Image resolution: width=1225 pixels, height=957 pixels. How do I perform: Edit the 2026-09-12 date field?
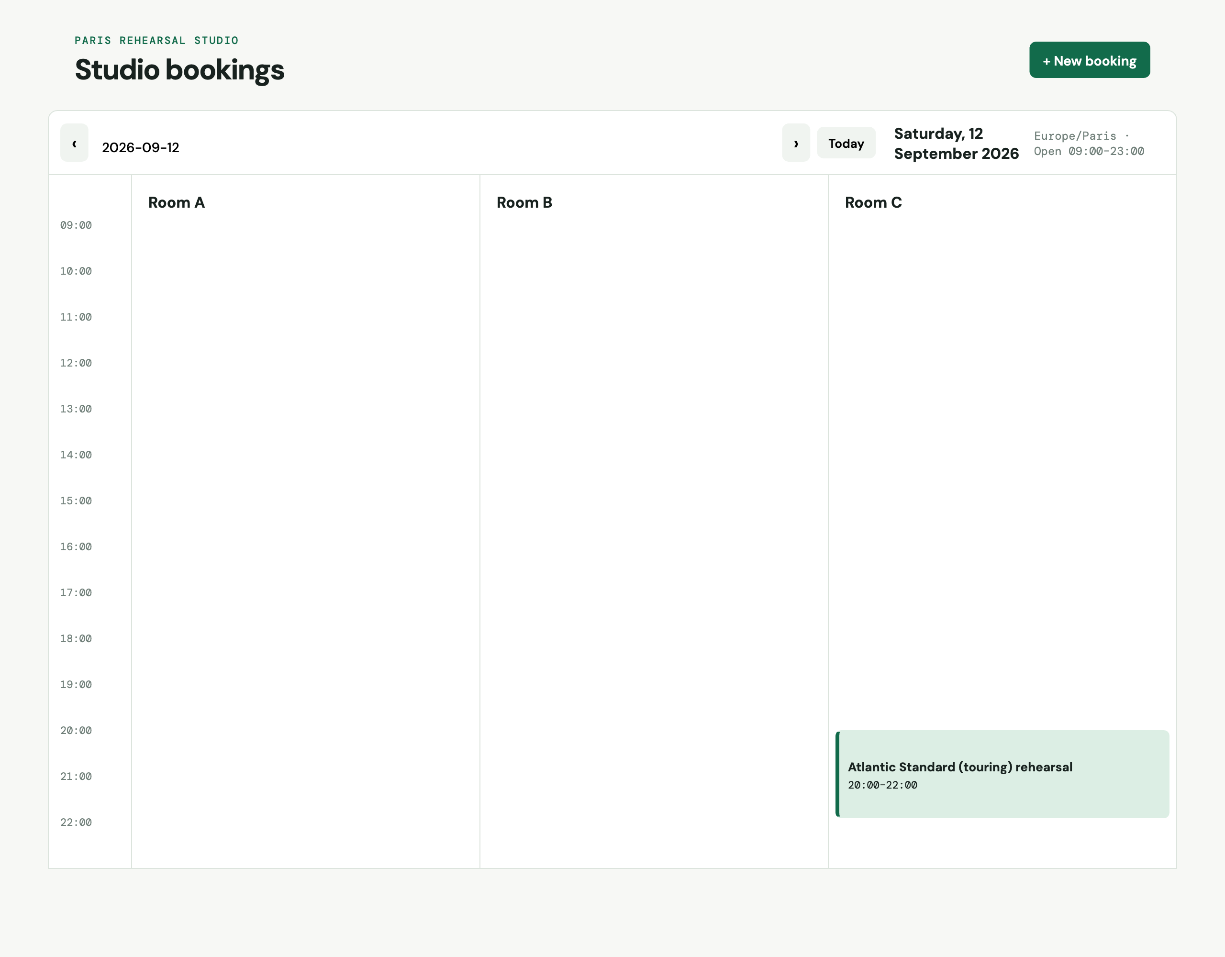tap(435, 147)
